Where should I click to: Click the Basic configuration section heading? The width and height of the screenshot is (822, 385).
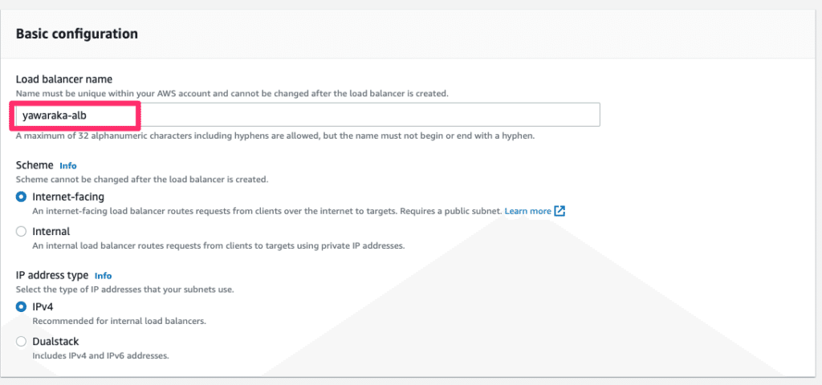(x=77, y=34)
